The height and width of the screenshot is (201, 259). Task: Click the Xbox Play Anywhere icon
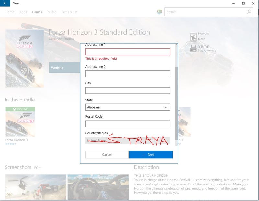click(x=193, y=48)
